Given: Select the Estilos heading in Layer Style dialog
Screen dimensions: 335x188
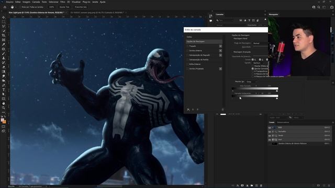Looking at the screenshot, I should [189, 37].
